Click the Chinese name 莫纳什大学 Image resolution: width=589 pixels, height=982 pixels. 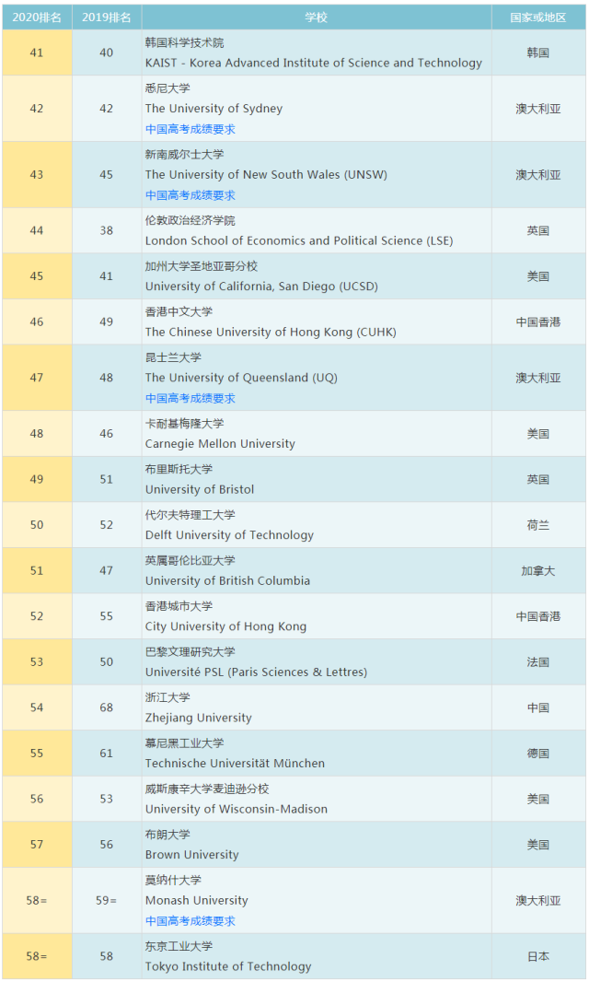tap(173, 881)
